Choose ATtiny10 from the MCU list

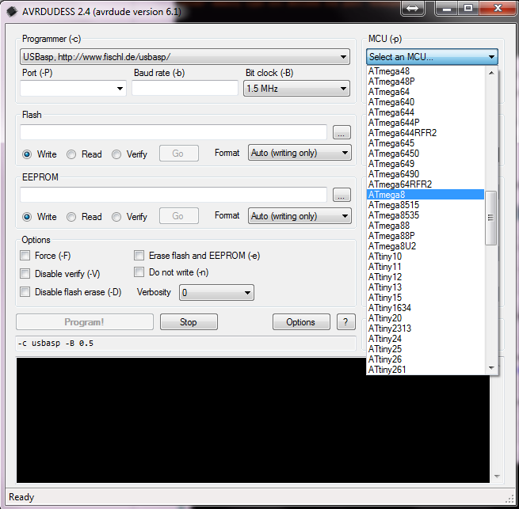tap(426, 256)
